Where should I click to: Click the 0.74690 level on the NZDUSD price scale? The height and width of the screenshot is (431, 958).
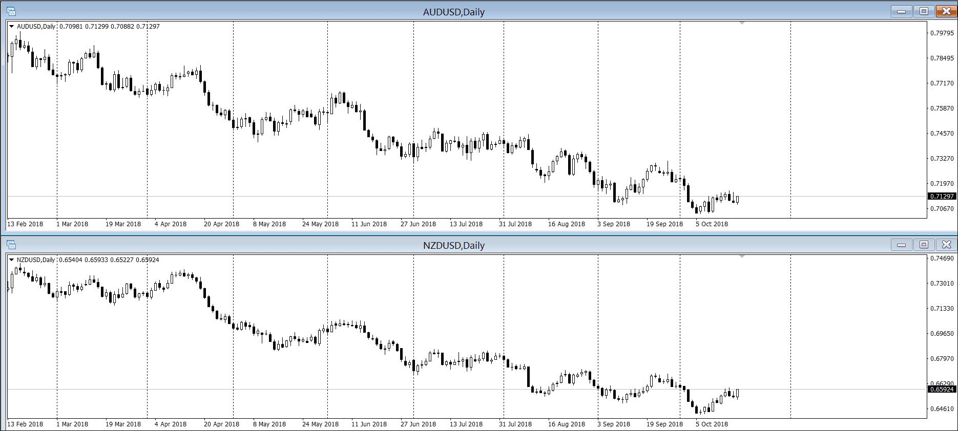click(x=942, y=258)
